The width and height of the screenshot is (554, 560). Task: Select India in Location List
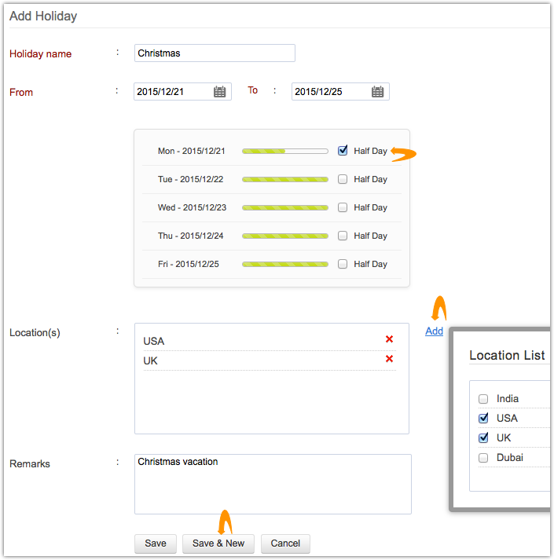point(483,398)
